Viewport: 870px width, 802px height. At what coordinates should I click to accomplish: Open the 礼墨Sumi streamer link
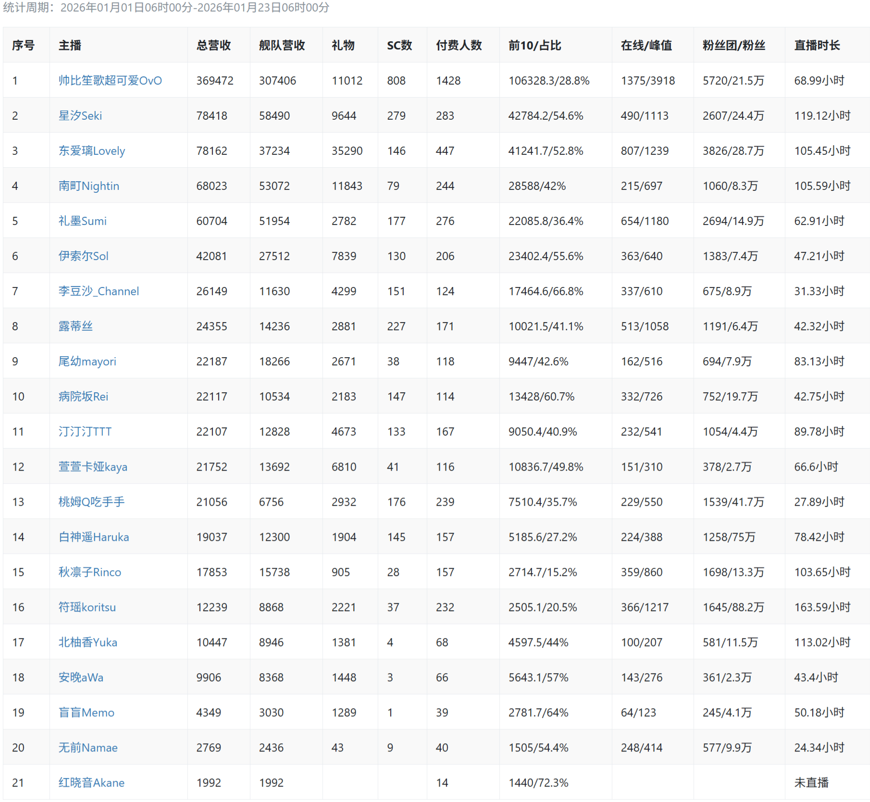(x=83, y=221)
